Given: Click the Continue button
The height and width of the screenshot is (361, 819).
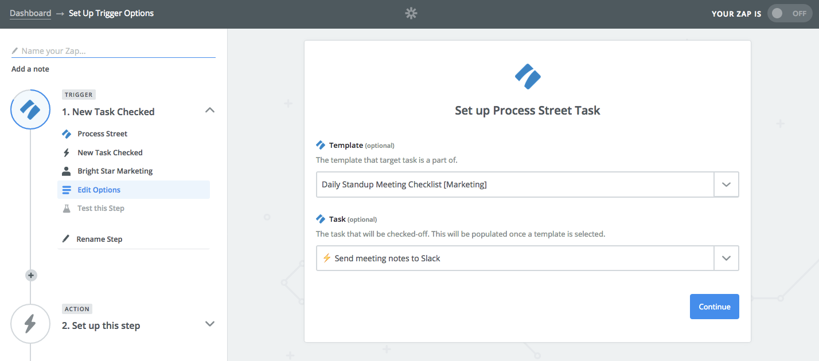Looking at the screenshot, I should click(x=715, y=307).
